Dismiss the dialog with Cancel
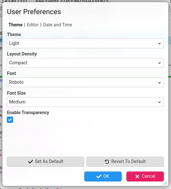 (145, 176)
